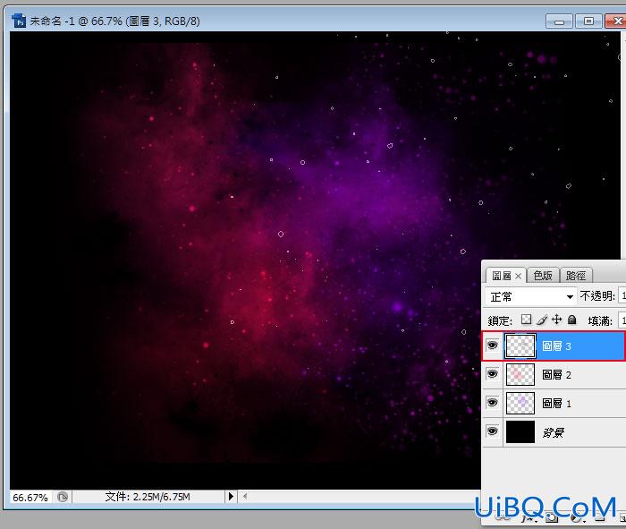The width and height of the screenshot is (626, 529).
Task: Add layer mask icon in Layers panel
Action: [x=552, y=518]
